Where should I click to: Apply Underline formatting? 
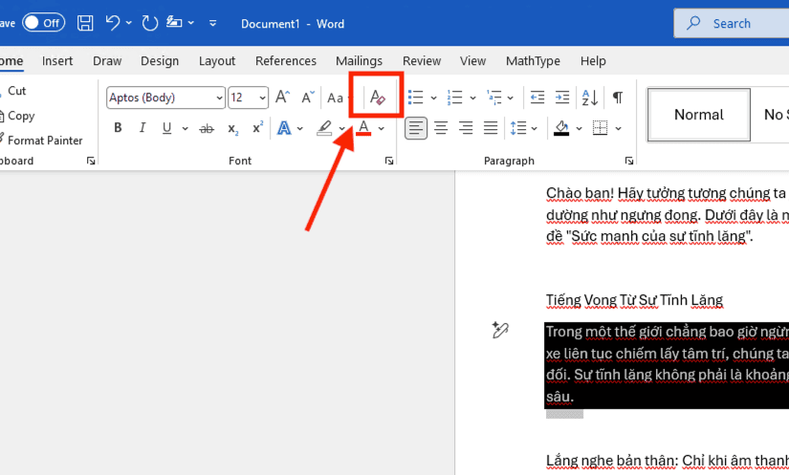click(166, 128)
